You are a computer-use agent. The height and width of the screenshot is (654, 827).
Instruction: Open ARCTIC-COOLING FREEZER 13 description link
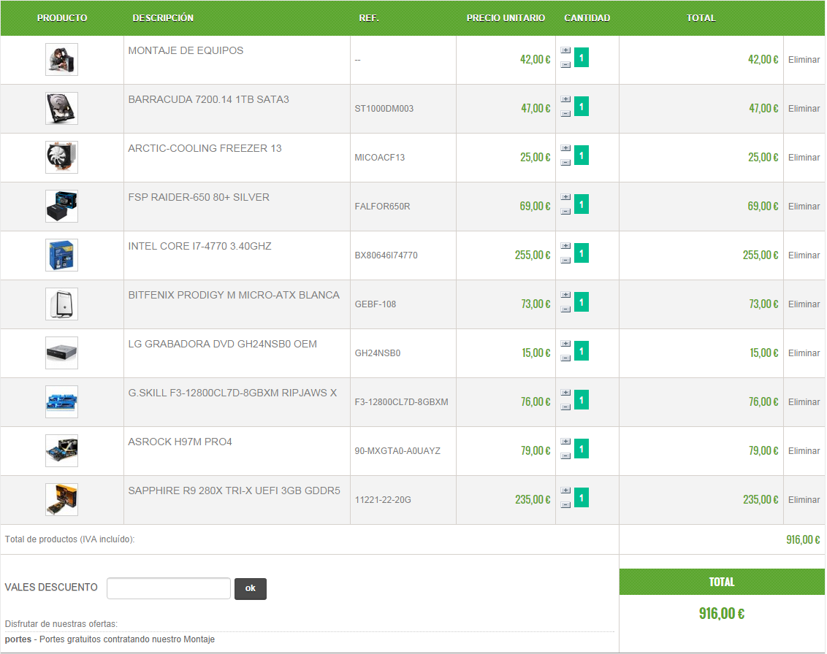click(205, 149)
